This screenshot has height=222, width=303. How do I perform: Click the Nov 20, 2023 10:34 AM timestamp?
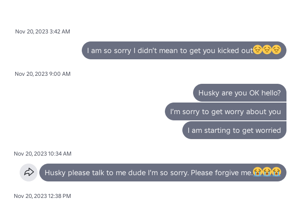(x=42, y=154)
